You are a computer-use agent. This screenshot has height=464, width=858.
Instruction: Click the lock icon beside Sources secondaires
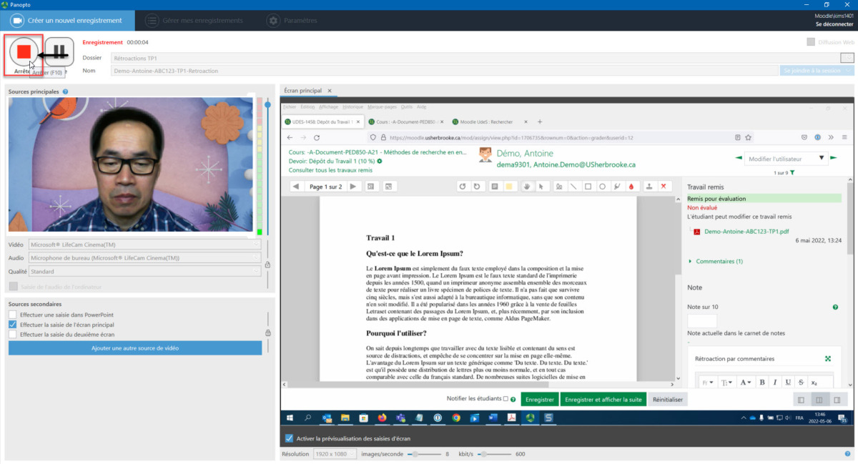pos(267,332)
